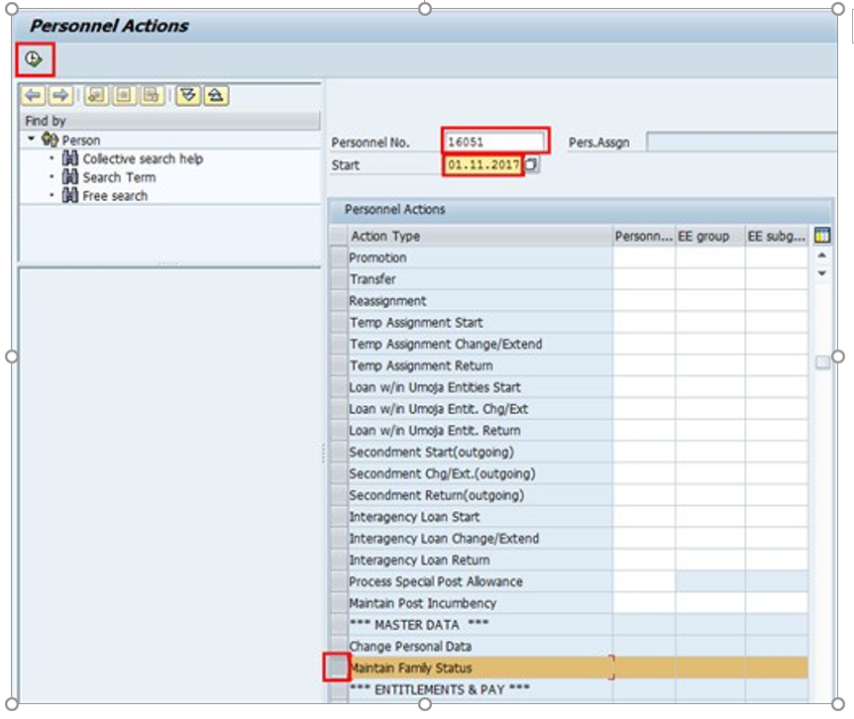Go forward with the right arrow icon
Image resolution: width=854 pixels, height=719 pixels.
coord(60,96)
